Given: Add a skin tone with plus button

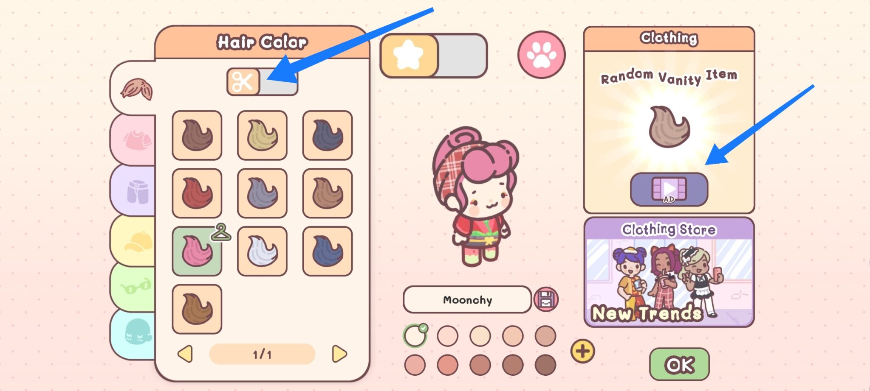Looking at the screenshot, I should pyautogui.click(x=582, y=351).
